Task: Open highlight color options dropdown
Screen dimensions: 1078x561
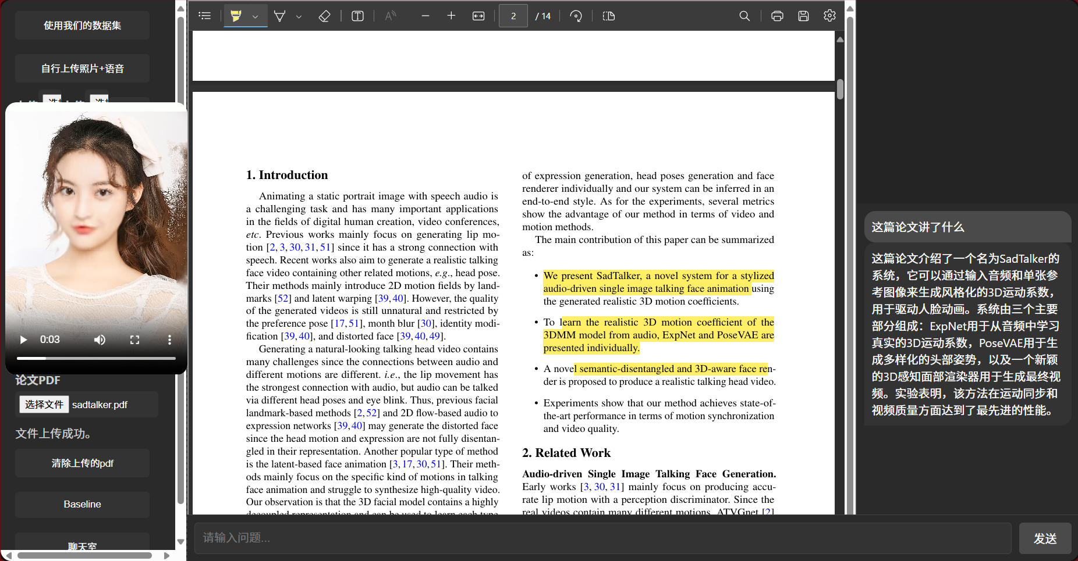Action: pyautogui.click(x=256, y=16)
